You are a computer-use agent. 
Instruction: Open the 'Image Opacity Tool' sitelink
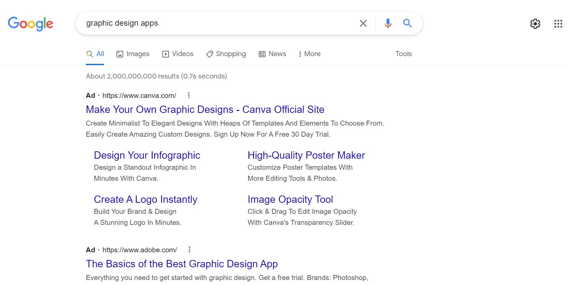pyautogui.click(x=290, y=199)
